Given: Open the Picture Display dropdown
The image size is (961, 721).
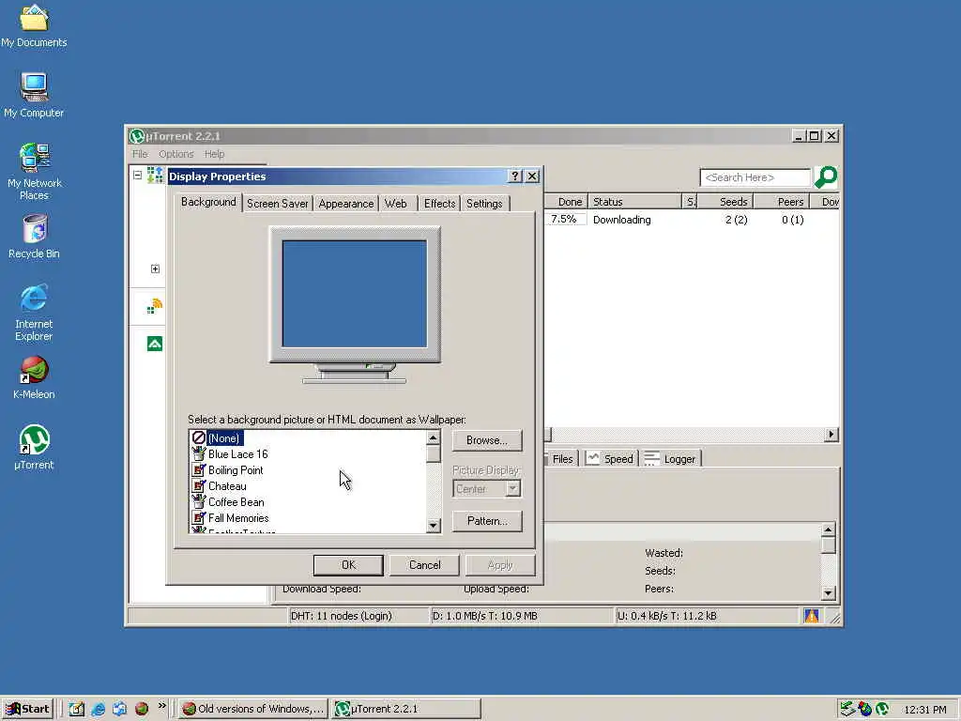Looking at the screenshot, I should coord(513,488).
